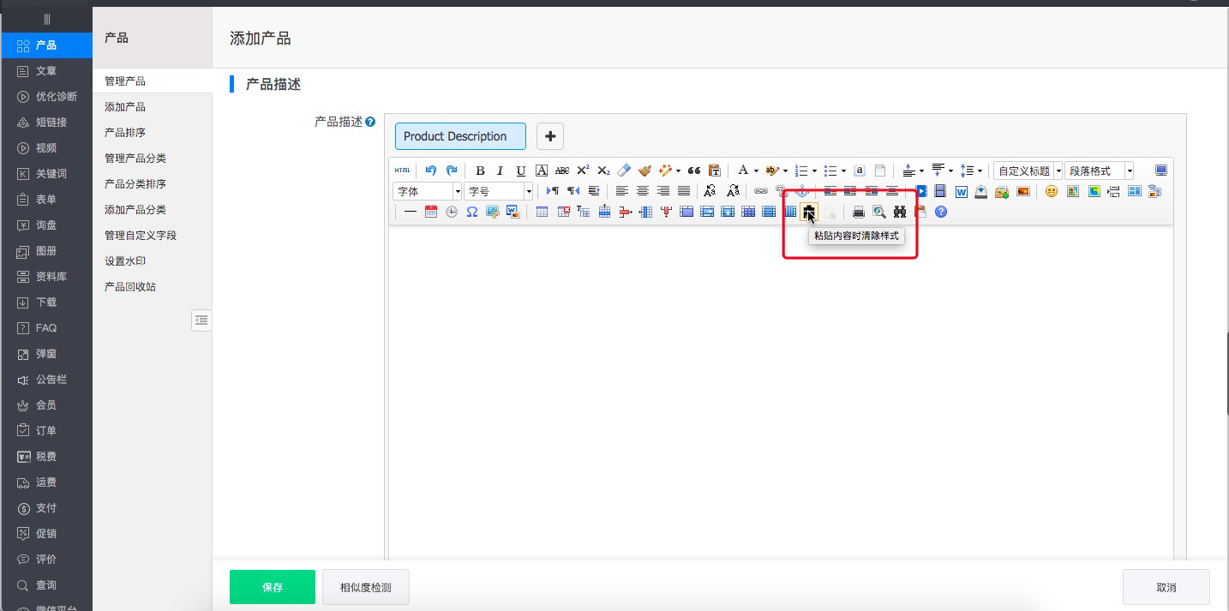1229x611 pixels.
Task: Click inside the product description editing area
Action: point(780,386)
